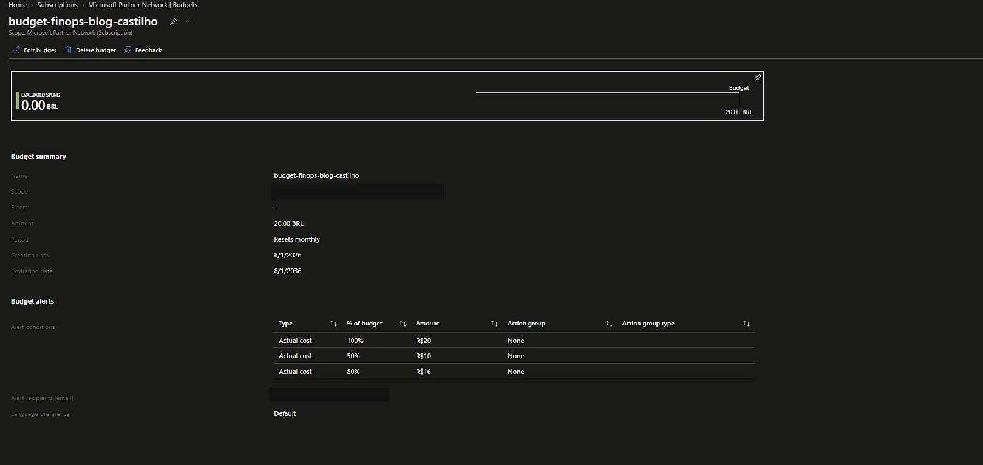This screenshot has width=983, height=465.
Task: Pin budget-finops-blog-castilho using the title pin icon
Action: pyautogui.click(x=173, y=22)
